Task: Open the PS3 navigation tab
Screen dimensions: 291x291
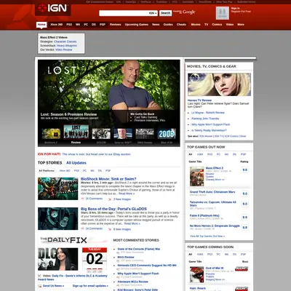Action: (69, 25)
